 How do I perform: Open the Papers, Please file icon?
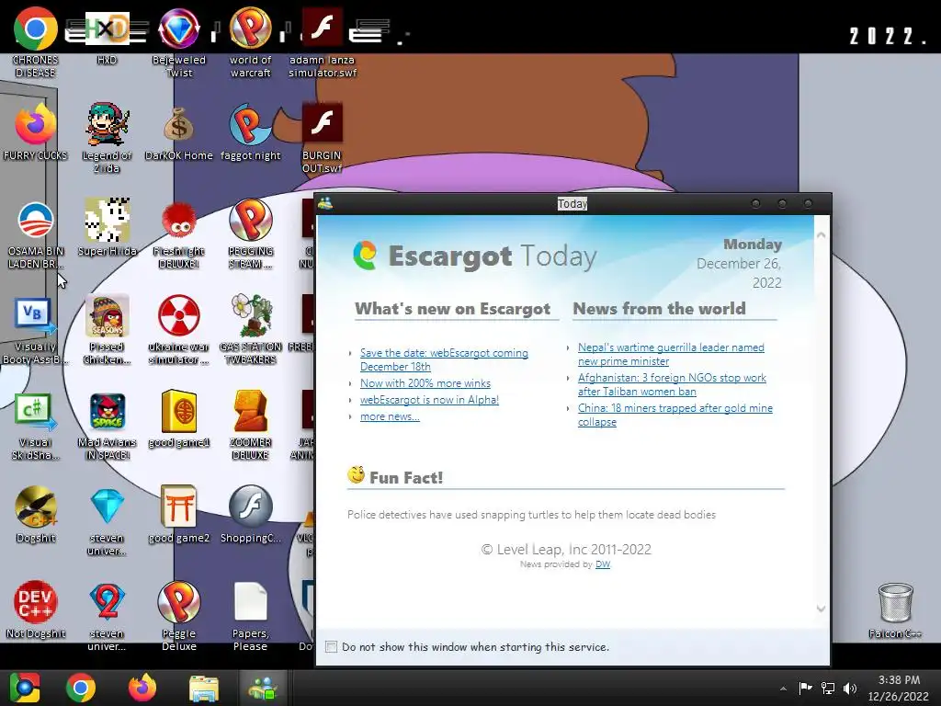250,602
